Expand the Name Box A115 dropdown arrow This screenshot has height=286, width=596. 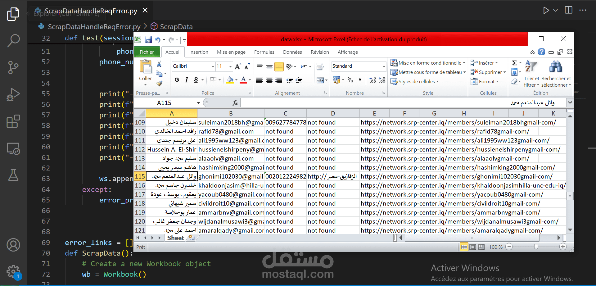coord(198,103)
